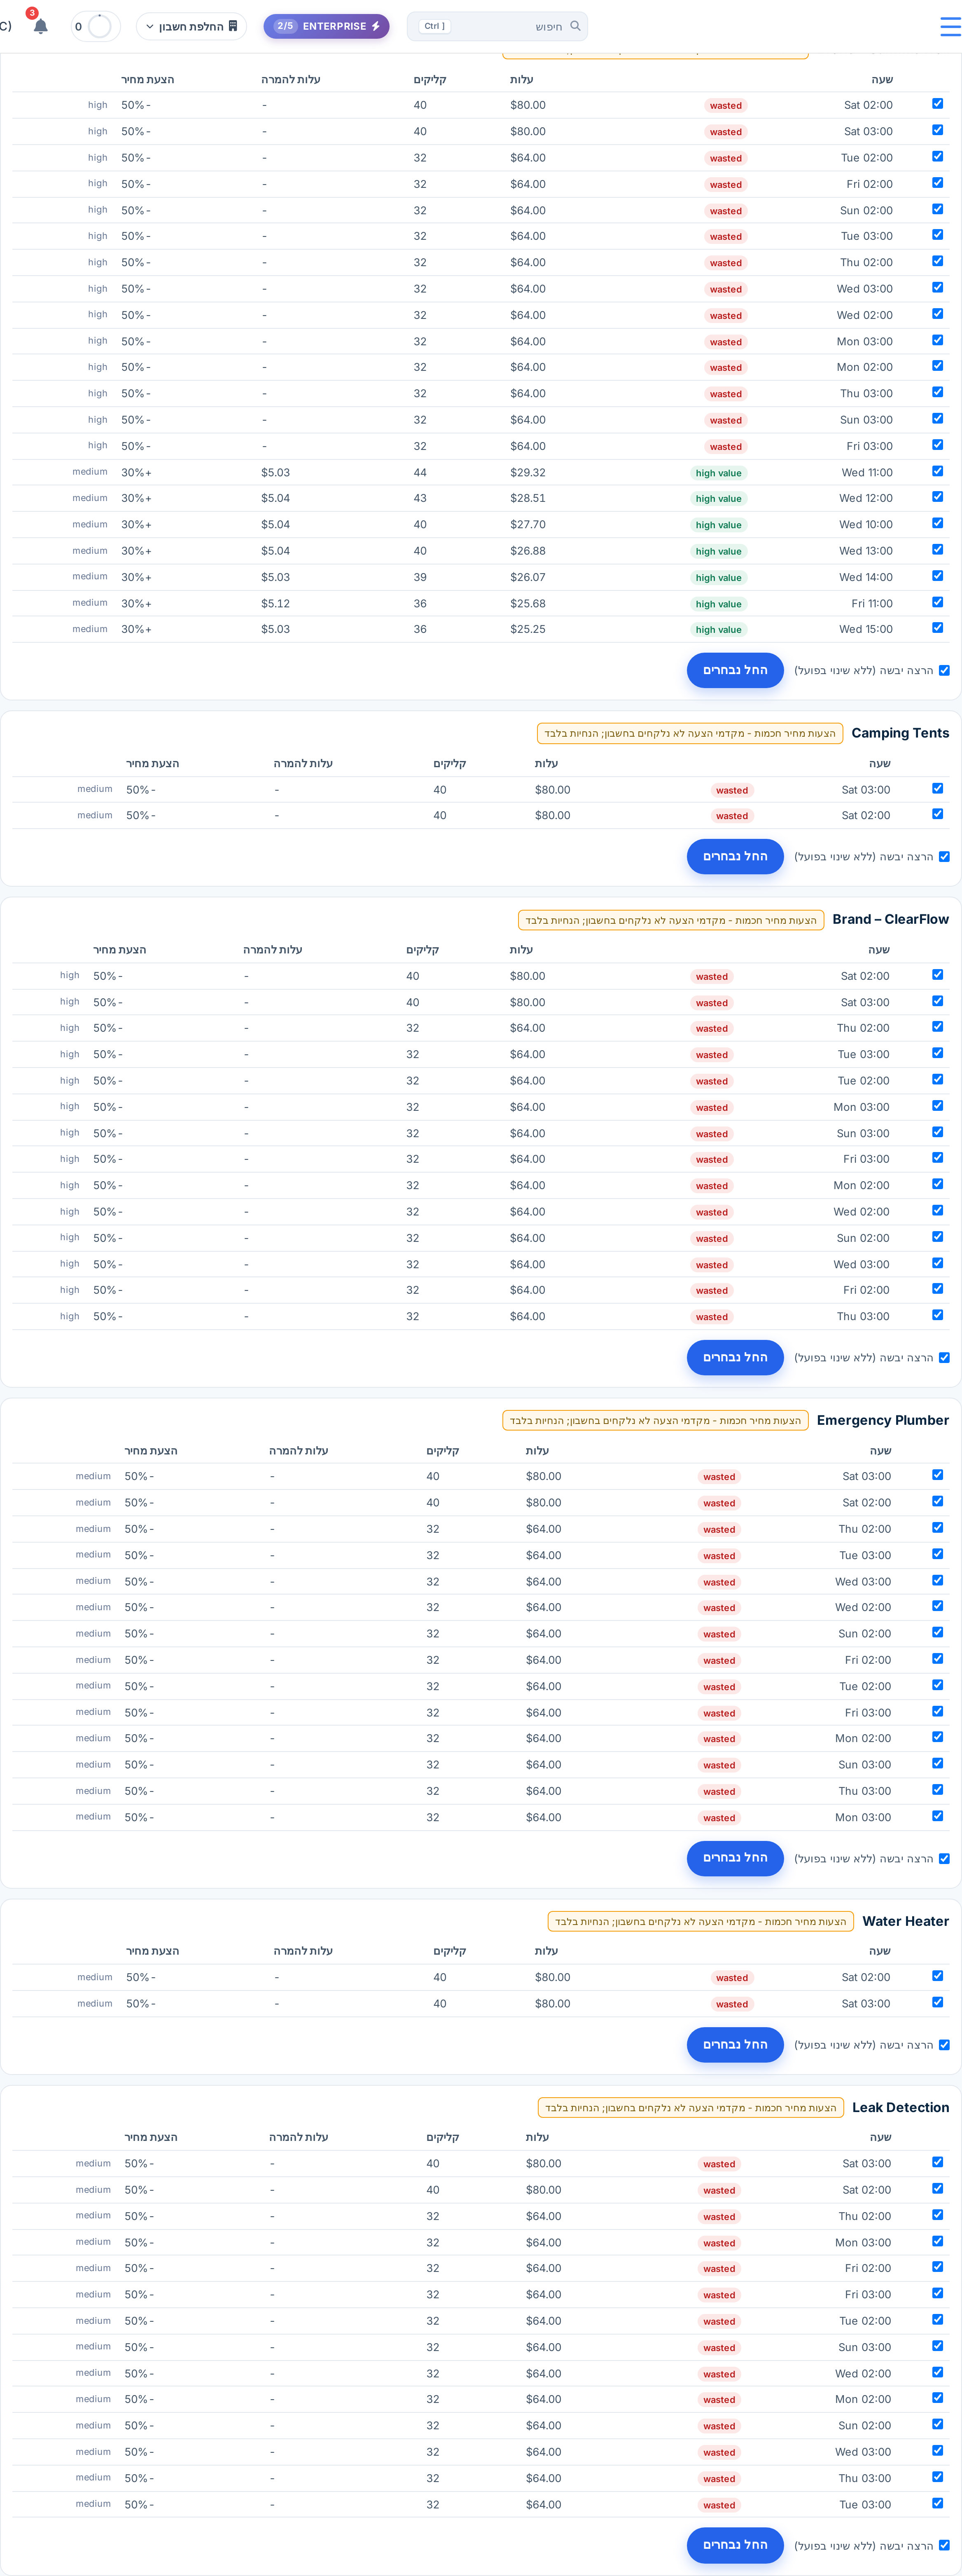Click the high value badge on Wed 11:00

point(718,473)
